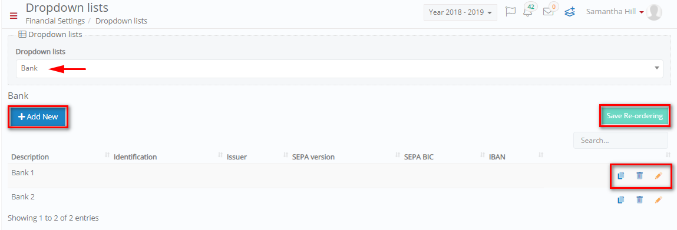Copy the Bank 1 entry
This screenshot has height=230, width=677.
coord(621,176)
